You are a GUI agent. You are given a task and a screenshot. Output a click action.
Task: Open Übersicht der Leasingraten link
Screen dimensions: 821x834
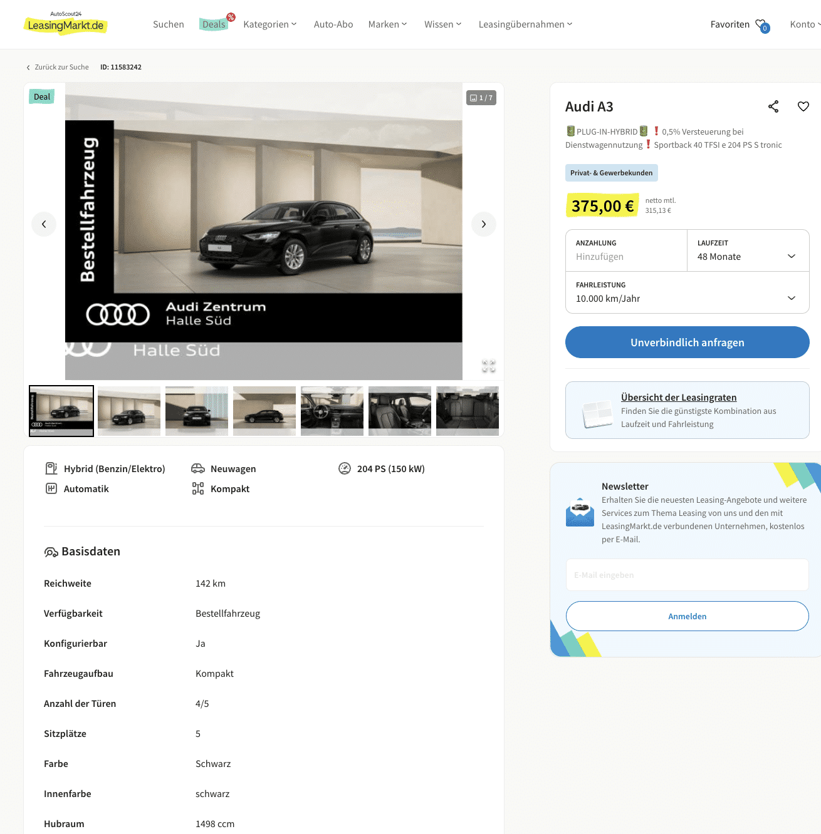[x=679, y=398]
